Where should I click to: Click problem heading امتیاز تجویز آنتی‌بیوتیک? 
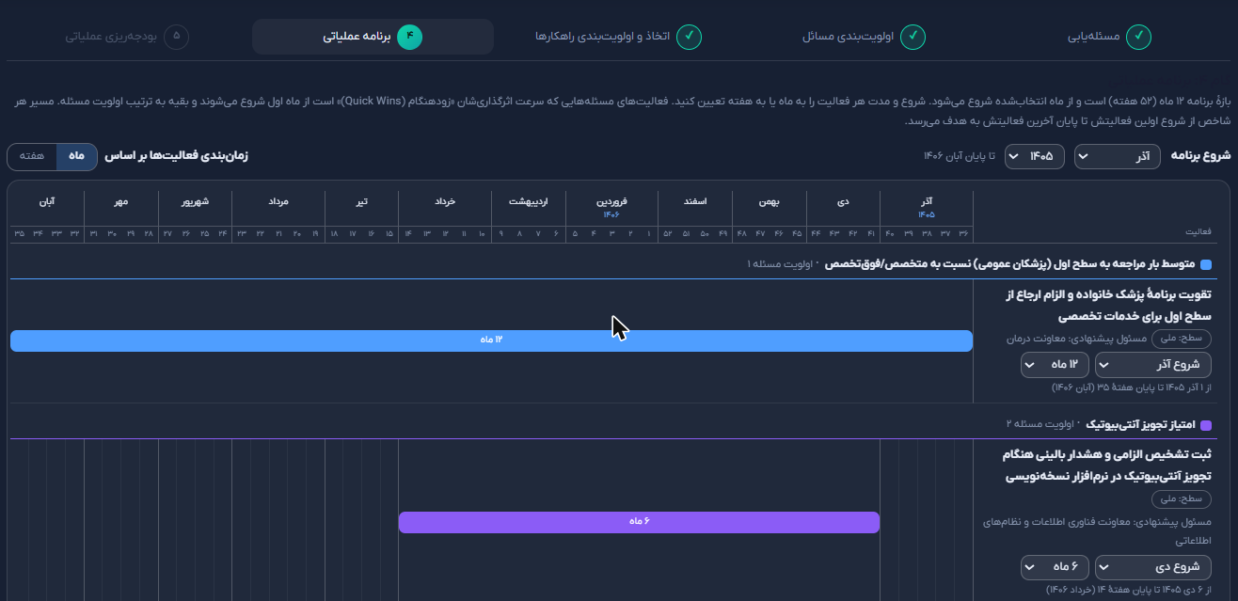click(x=1141, y=424)
